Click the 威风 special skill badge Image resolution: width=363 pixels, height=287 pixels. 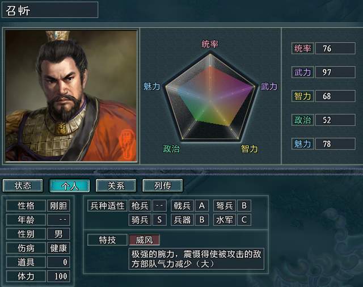[x=144, y=240]
